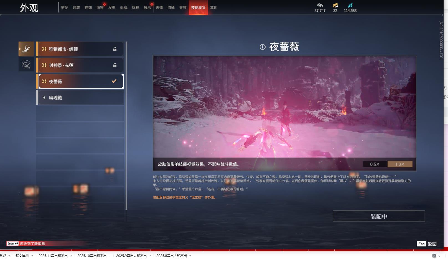Click the 夜蔷薇 skill preview video
Screen dimensions: 448x260
(284, 107)
